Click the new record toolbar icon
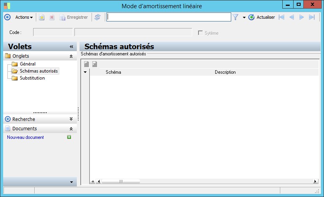324x197 pixels. (x=42, y=17)
